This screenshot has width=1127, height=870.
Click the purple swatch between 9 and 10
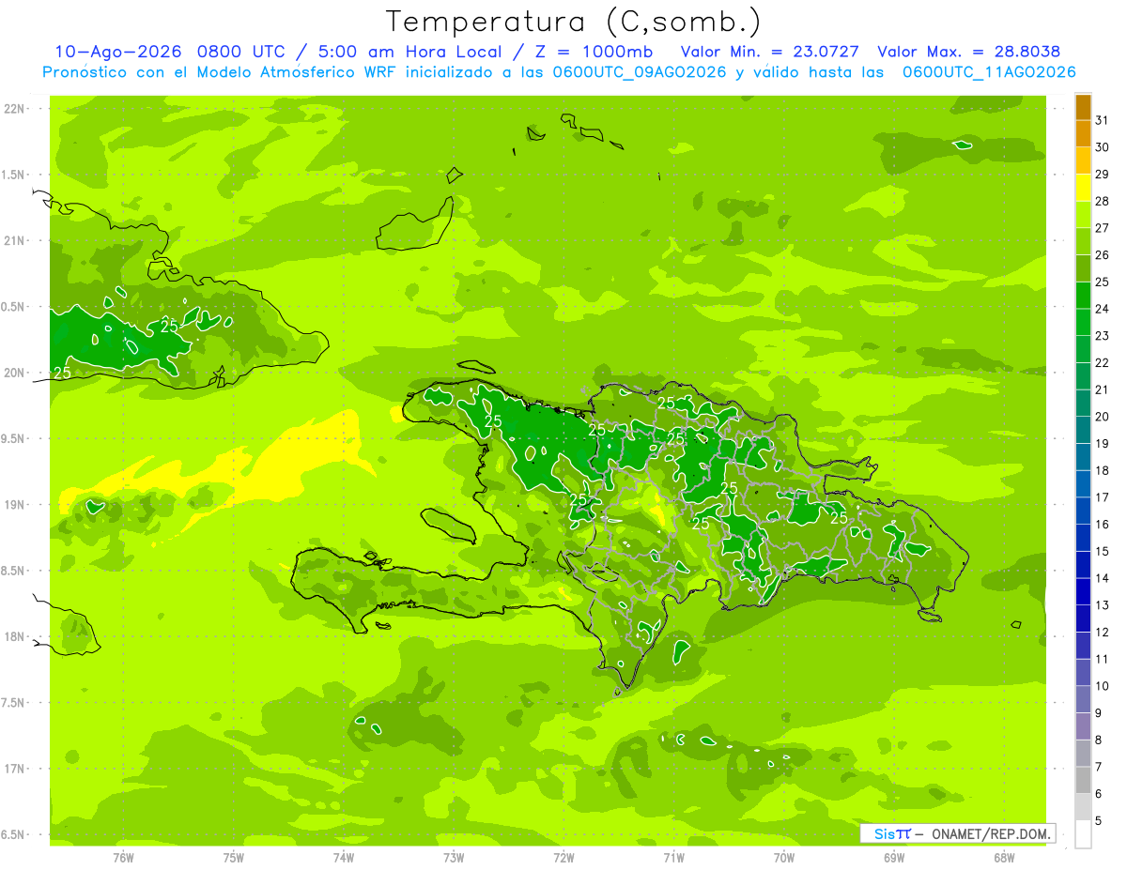tap(1083, 700)
